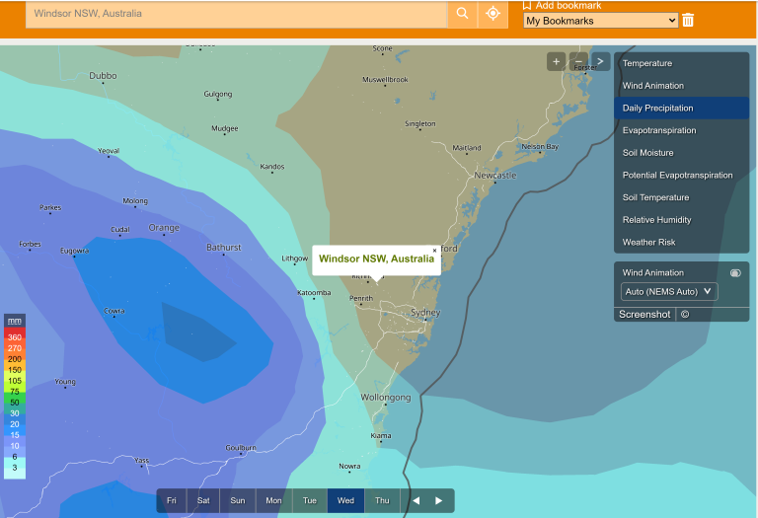Click the 30 mm legend swatch
Viewport: 758px width, 518px height.
click(15, 413)
